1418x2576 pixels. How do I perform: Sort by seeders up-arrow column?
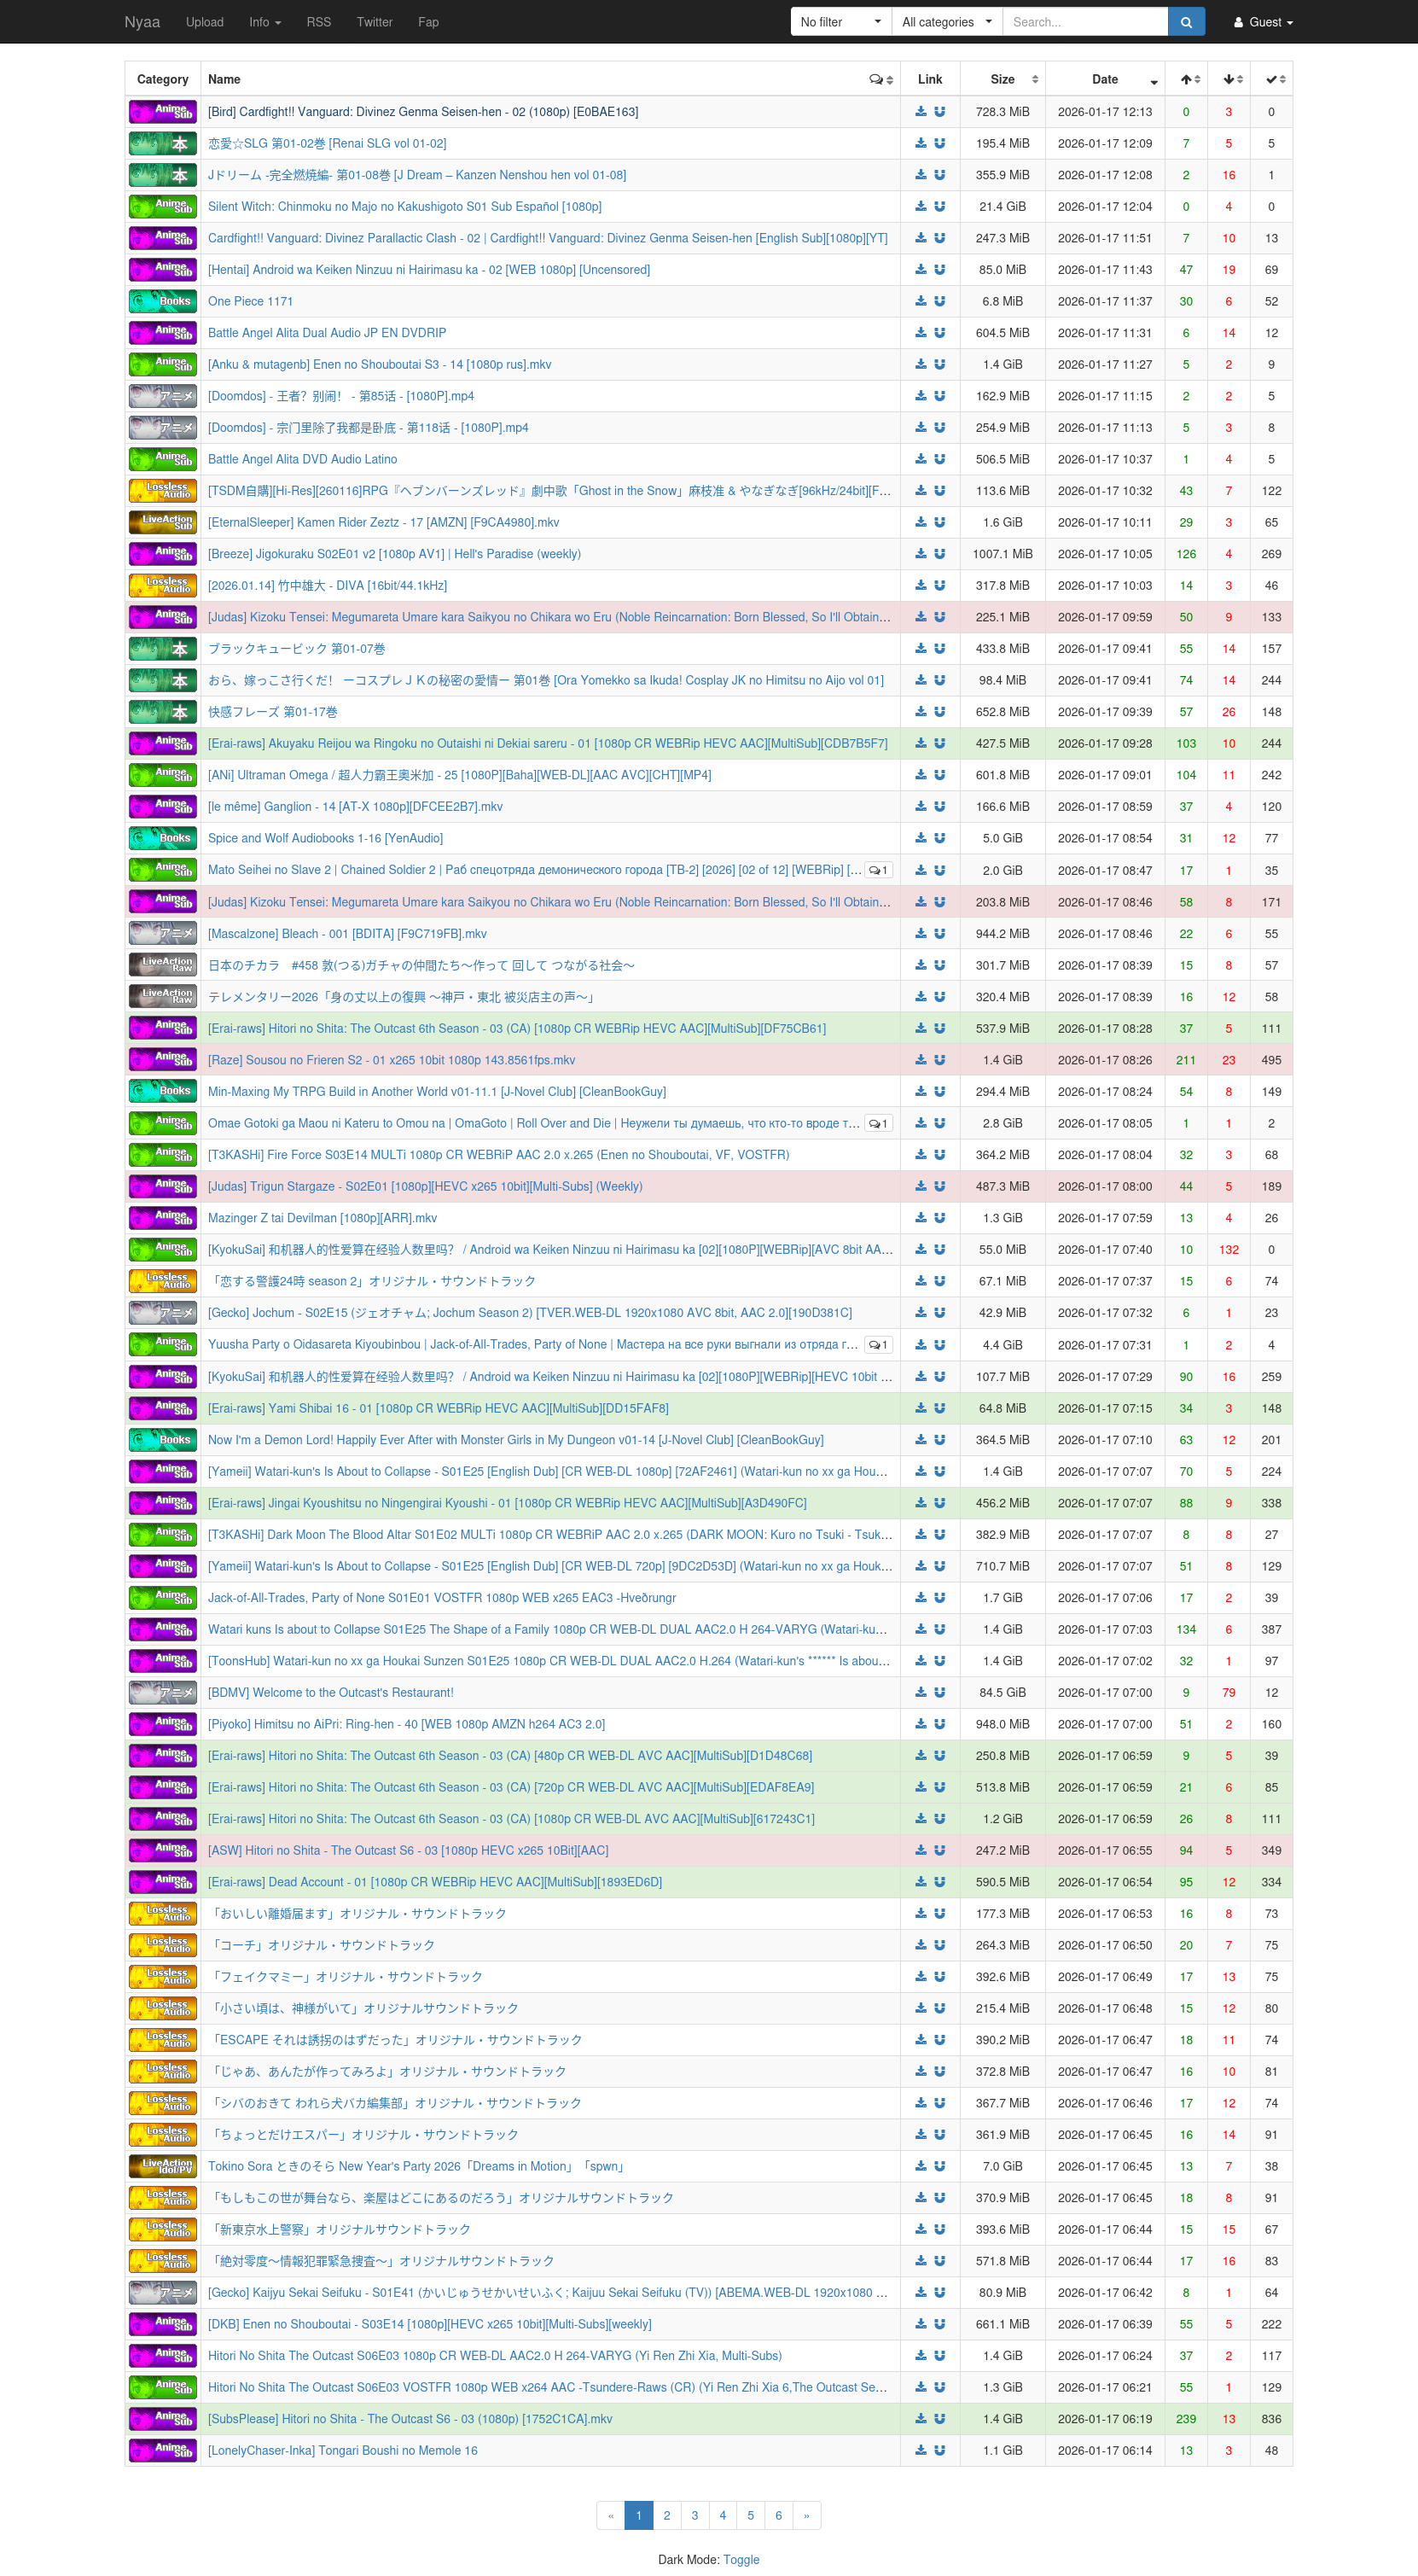point(1186,79)
